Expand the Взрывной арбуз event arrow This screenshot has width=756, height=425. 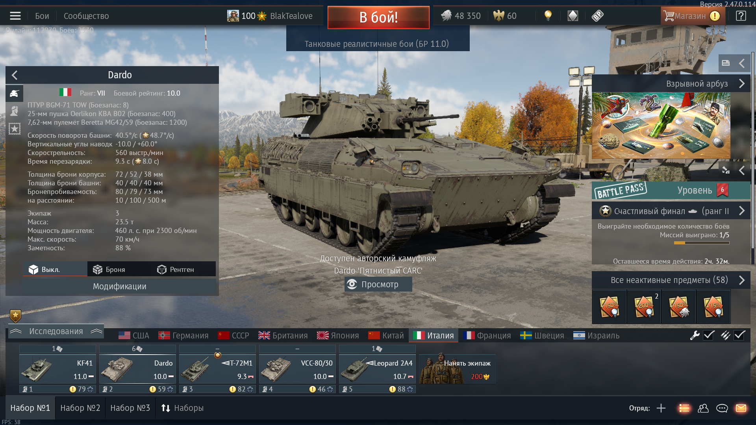[742, 84]
